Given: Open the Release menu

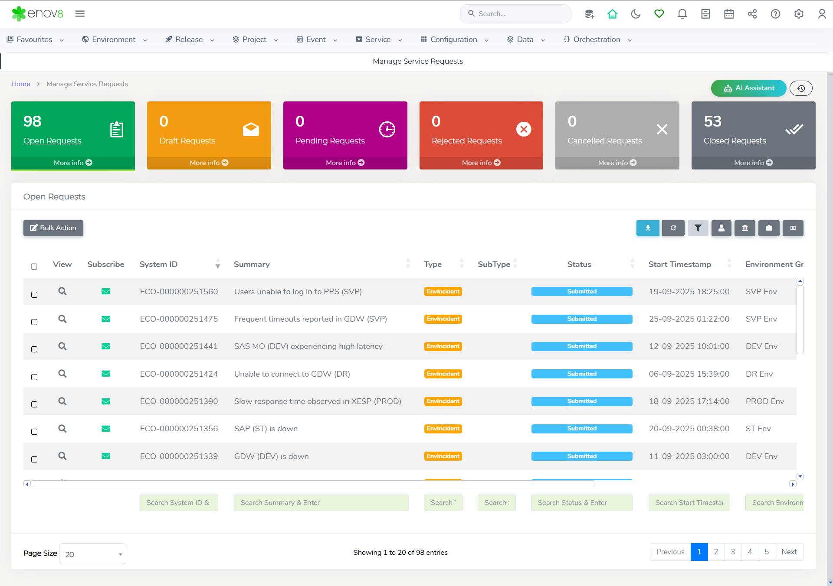Looking at the screenshot, I should tap(190, 39).
